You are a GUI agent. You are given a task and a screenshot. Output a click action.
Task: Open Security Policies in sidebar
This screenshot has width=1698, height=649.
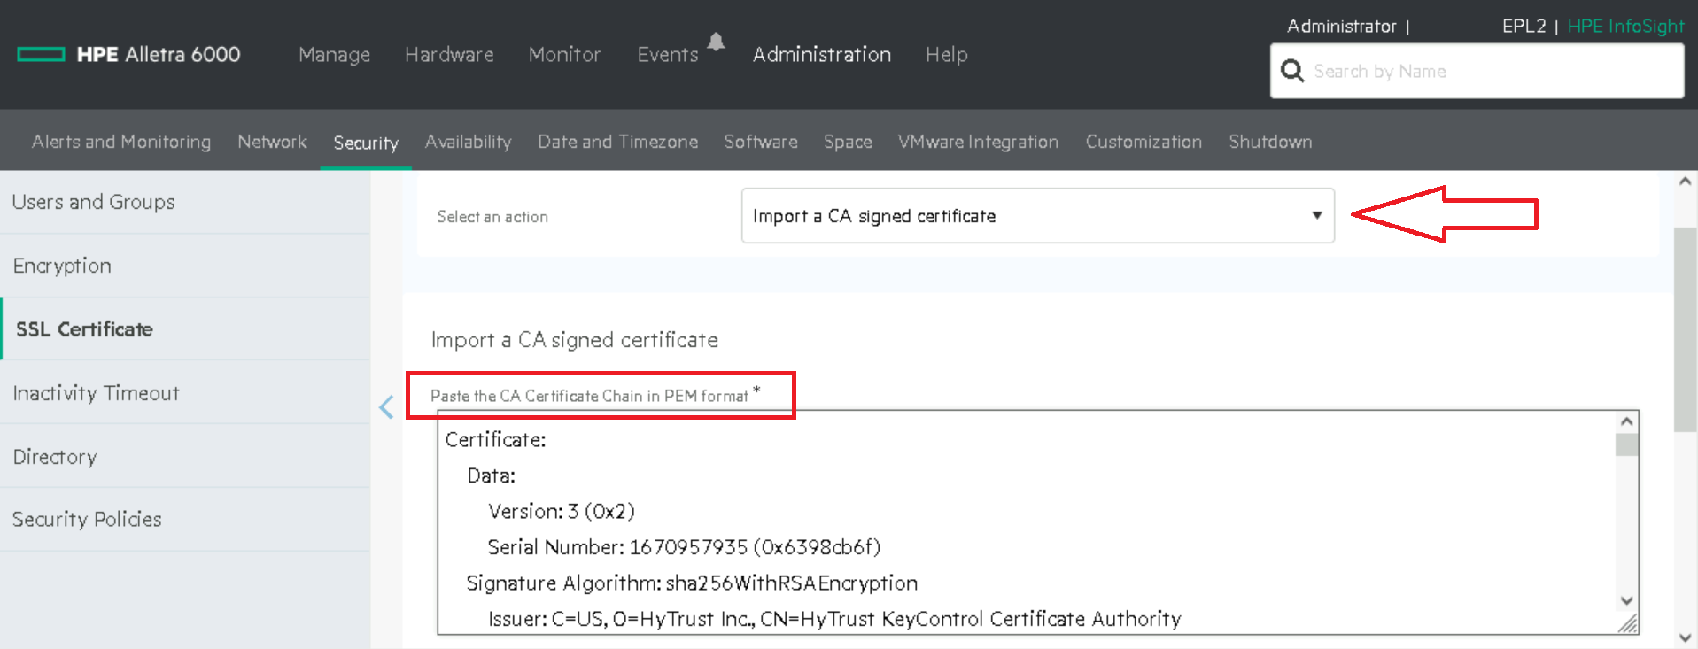coord(185,520)
